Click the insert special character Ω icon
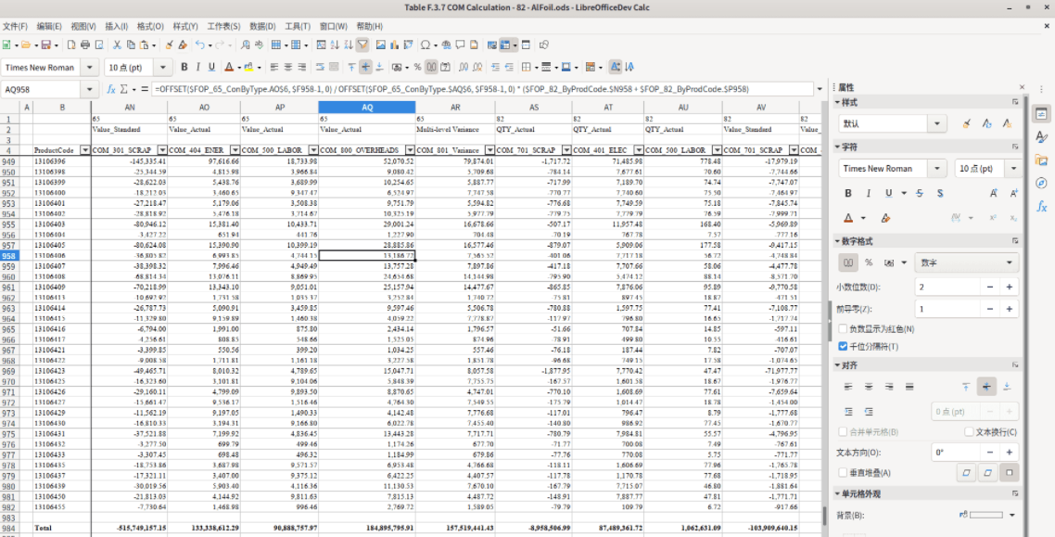The width and height of the screenshot is (1055, 537). coord(426,45)
